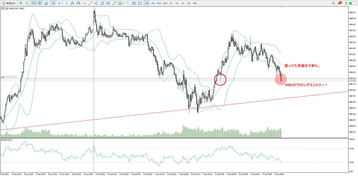Viewport: 358px width, 176px height.
Task: Click the green connection status bar
Action: click(353, 3)
